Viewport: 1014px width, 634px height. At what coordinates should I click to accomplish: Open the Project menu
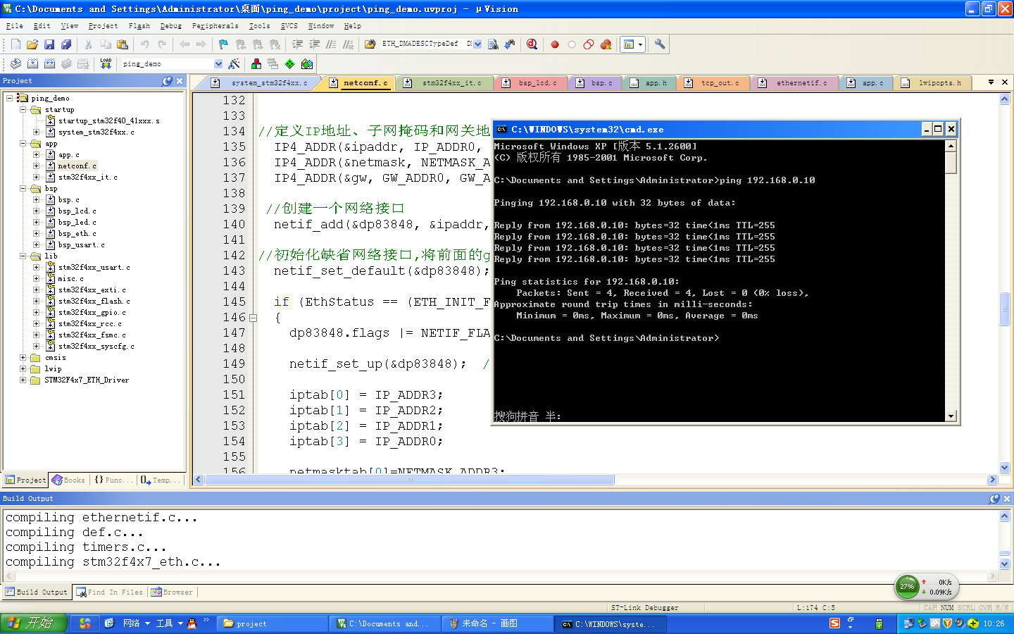(103, 26)
